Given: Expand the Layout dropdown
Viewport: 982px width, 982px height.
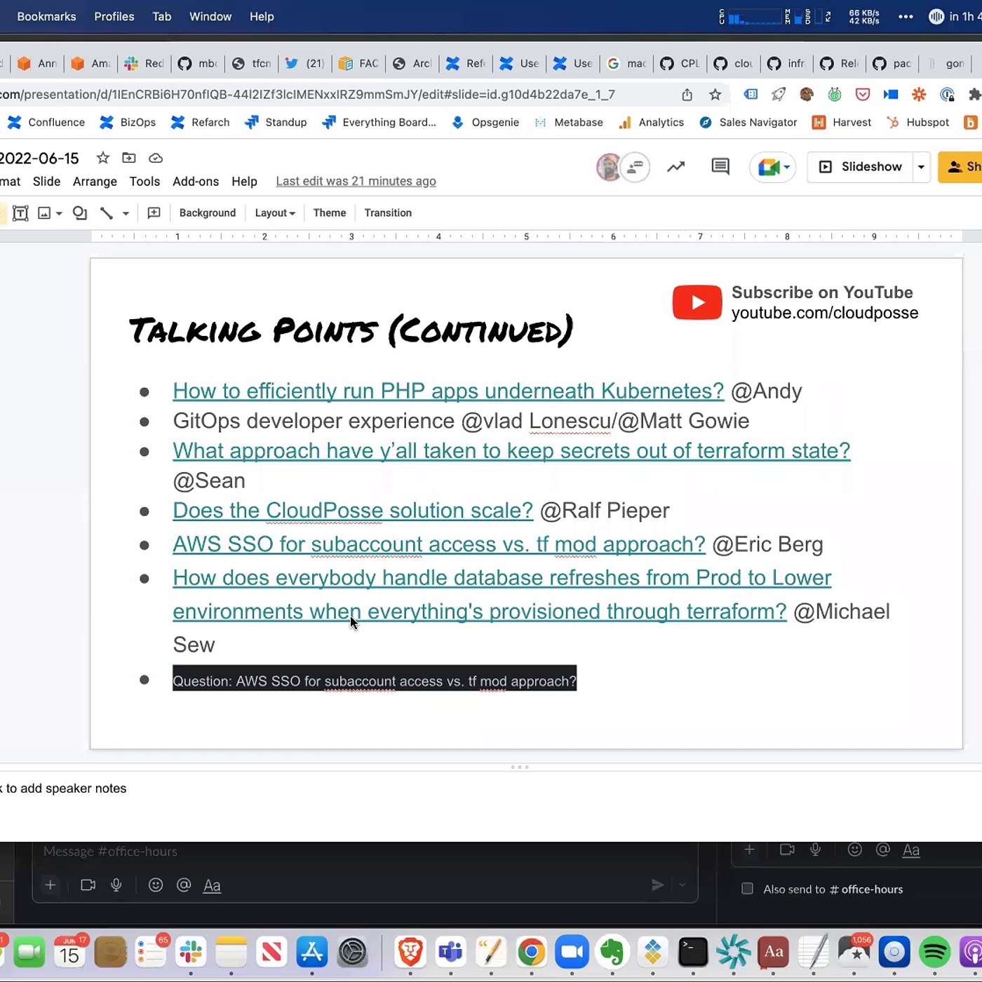Looking at the screenshot, I should (274, 213).
